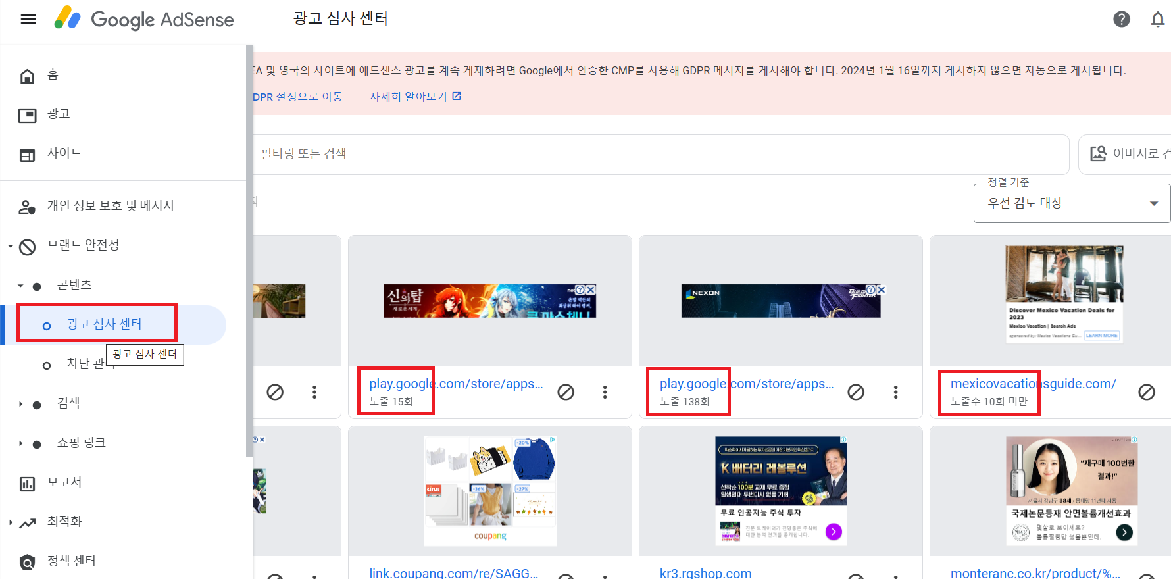
Task: Expand the 검색 tree arrow
Action: pos(20,404)
